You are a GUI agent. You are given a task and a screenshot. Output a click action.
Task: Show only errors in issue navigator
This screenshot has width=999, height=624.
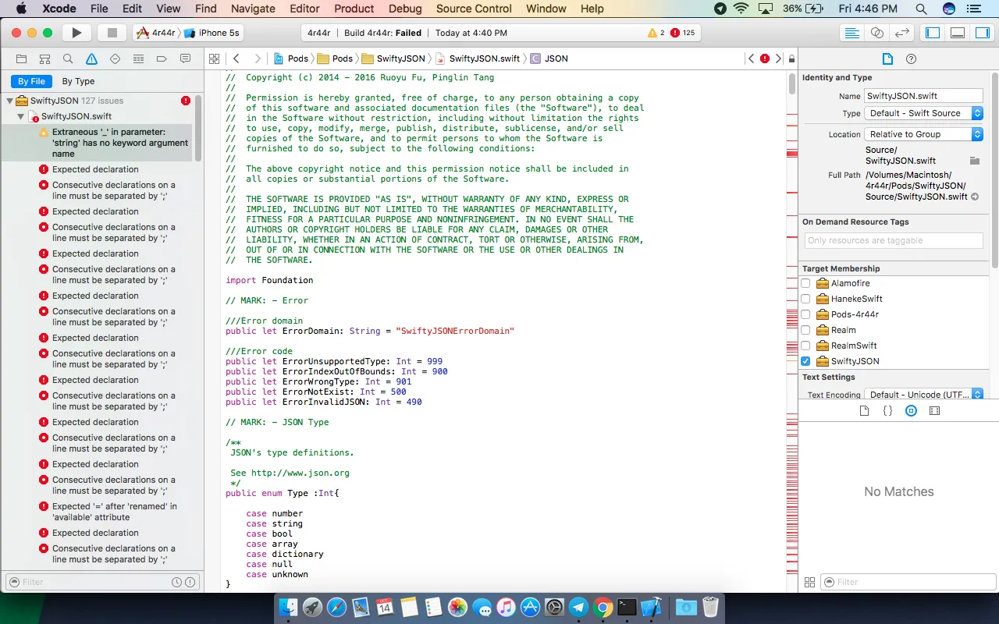pyautogui.click(x=190, y=582)
